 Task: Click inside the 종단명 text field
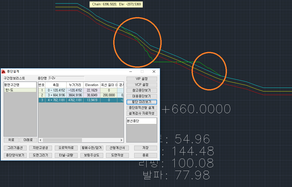[x=66, y=78]
